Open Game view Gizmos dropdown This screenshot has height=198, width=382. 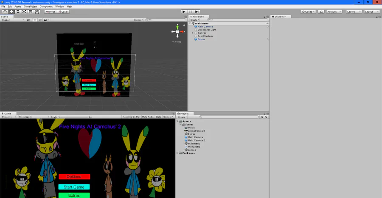(168, 117)
